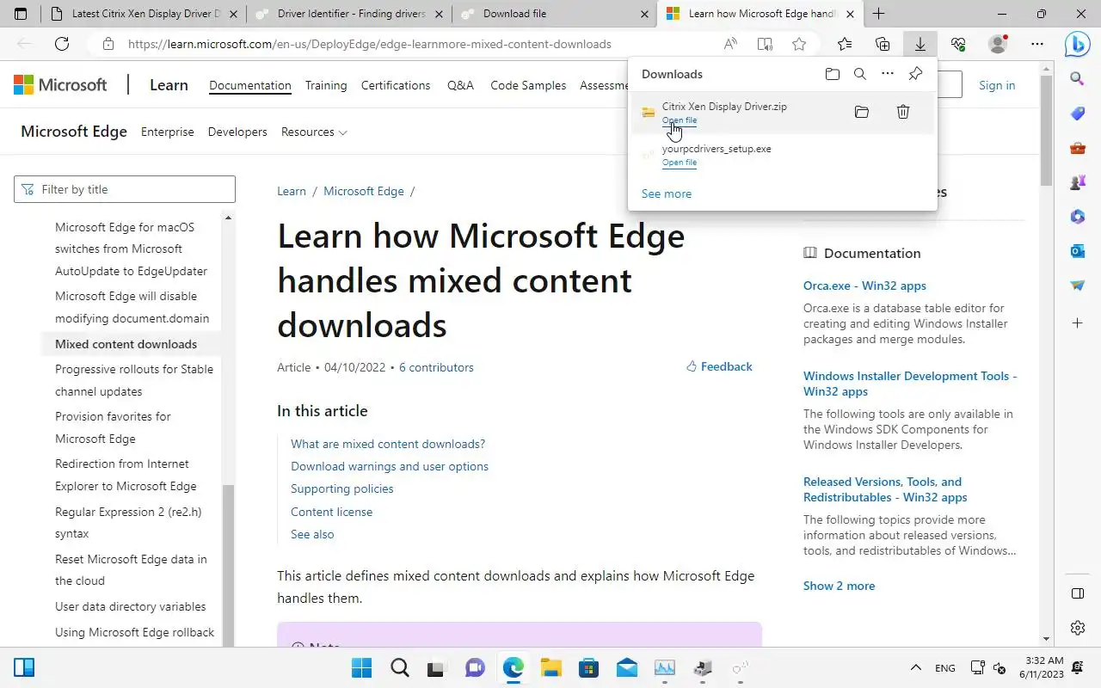The image size is (1101, 688).
Task: Pin the Downloads panel
Action: [915, 74]
